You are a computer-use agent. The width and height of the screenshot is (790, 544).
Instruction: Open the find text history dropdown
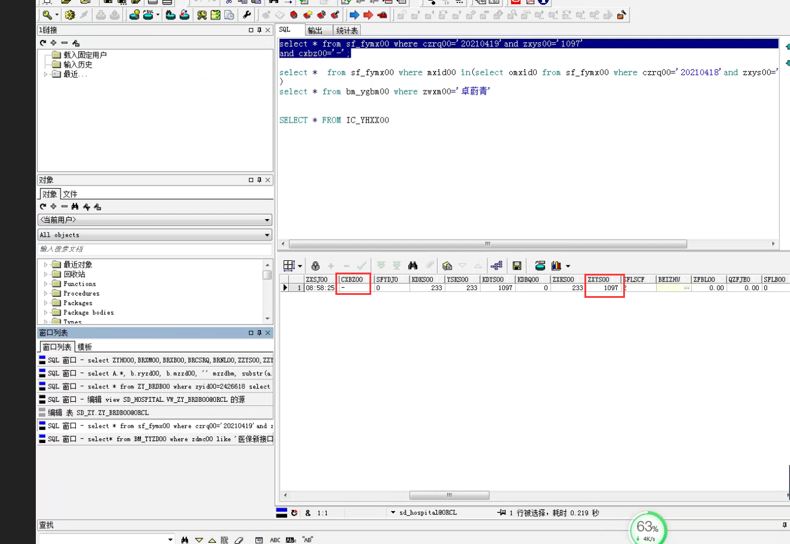click(170, 540)
